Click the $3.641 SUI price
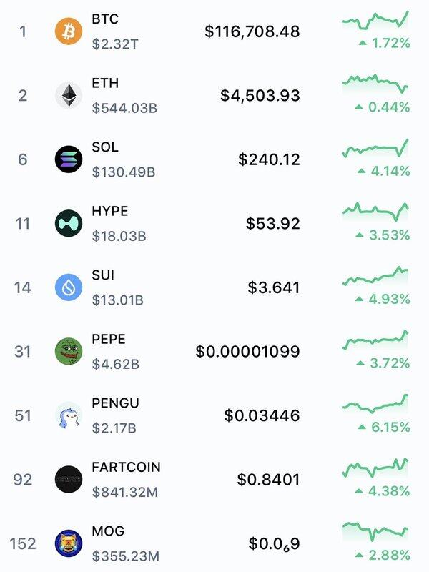 (274, 287)
